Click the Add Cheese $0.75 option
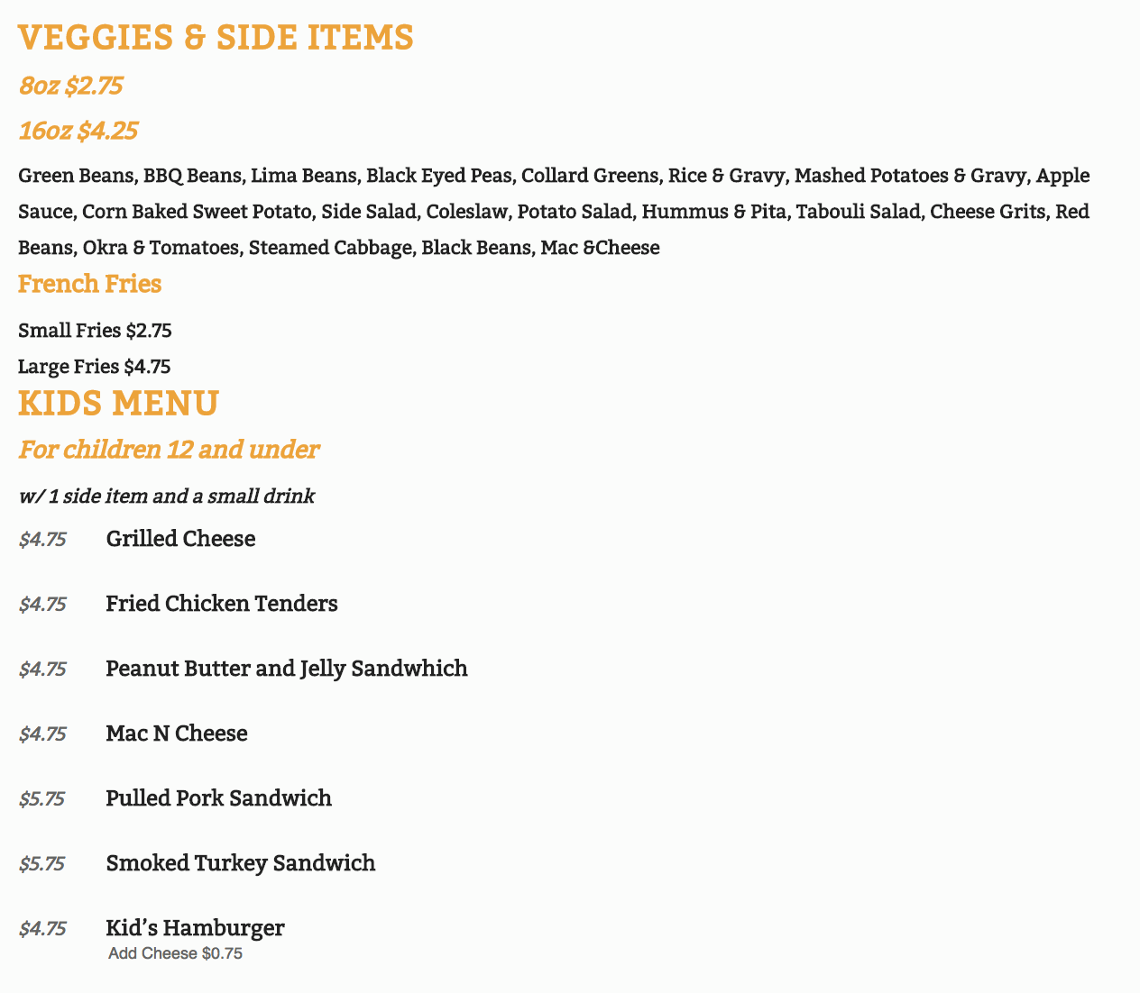Screen dimensions: 1140x993 [175, 953]
